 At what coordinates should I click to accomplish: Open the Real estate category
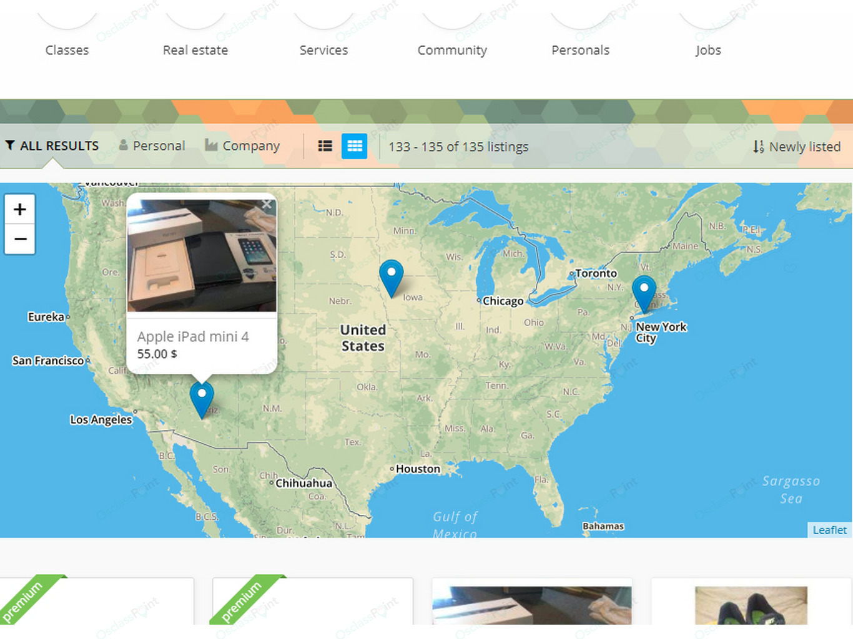(195, 50)
